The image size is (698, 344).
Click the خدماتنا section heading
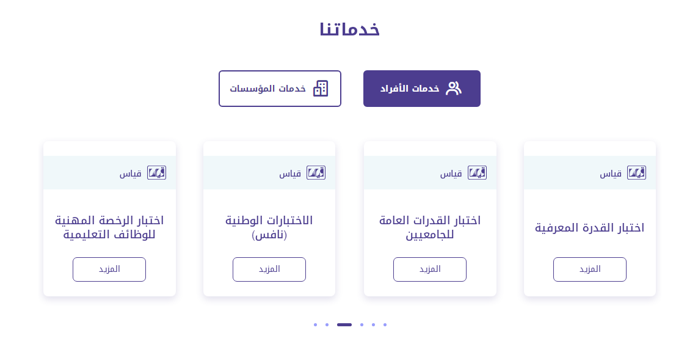349,29
